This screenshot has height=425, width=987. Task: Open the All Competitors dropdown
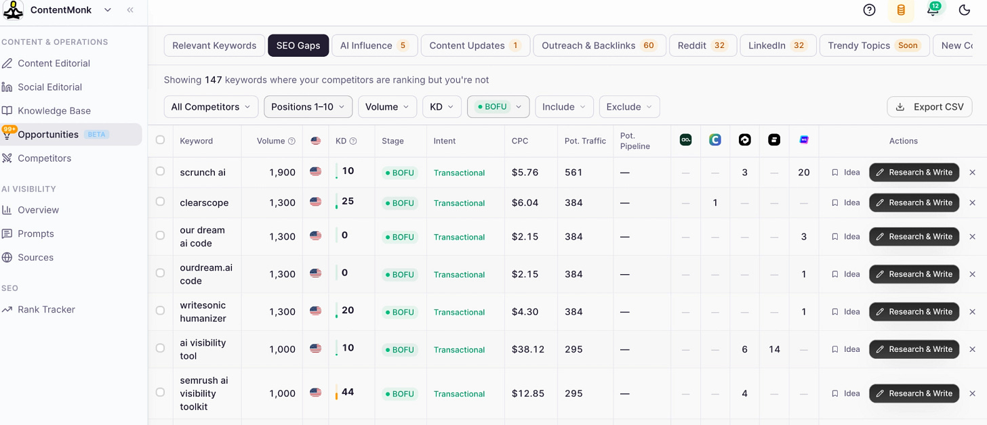pos(211,107)
